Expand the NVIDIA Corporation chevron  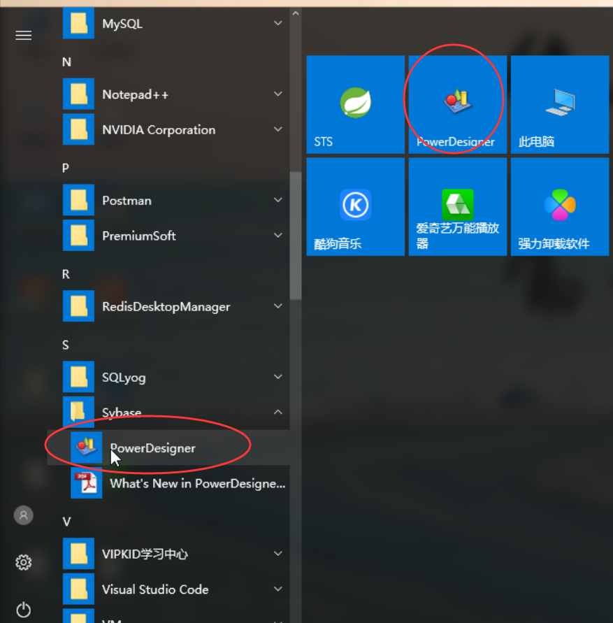click(x=278, y=129)
